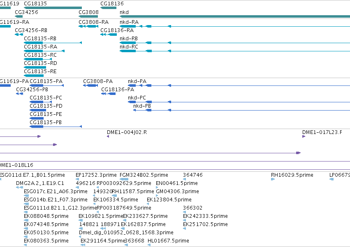Image resolution: width=350 pixels, height=247 pixels.
Task: Click the CG18135-RA transcript label
Action: [x=40, y=47]
